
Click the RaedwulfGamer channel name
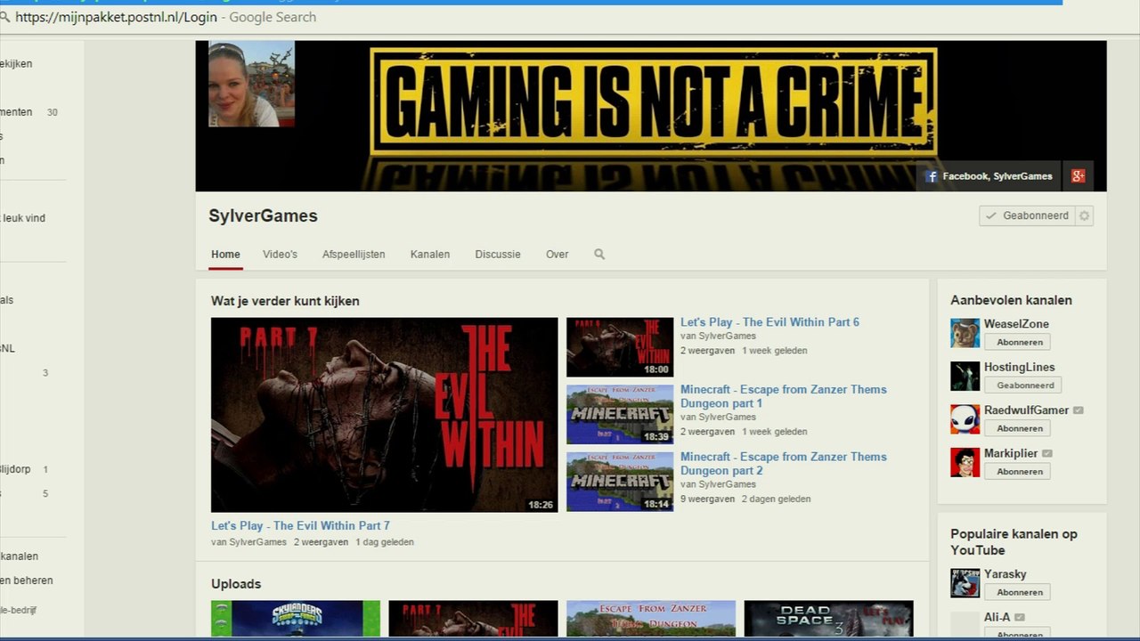1026,410
